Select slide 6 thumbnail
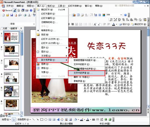The height and width of the screenshot is (127, 150). pyautogui.click(x=11, y=105)
